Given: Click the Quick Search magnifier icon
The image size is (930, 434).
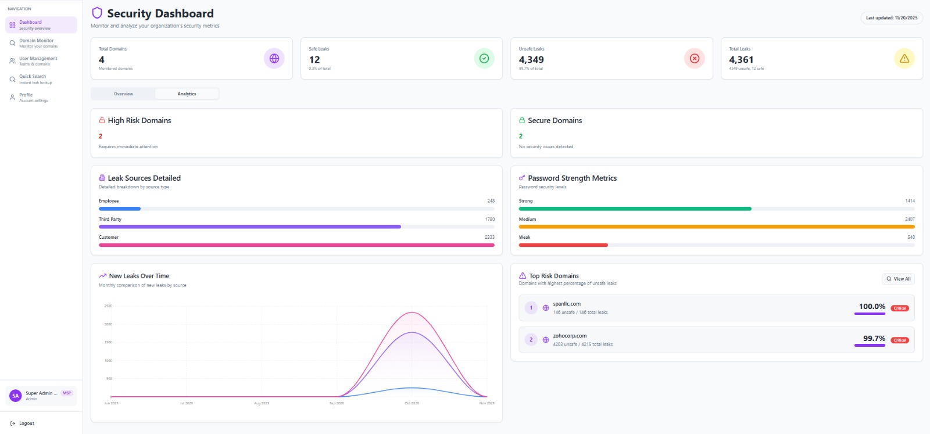Looking at the screenshot, I should coord(12,79).
